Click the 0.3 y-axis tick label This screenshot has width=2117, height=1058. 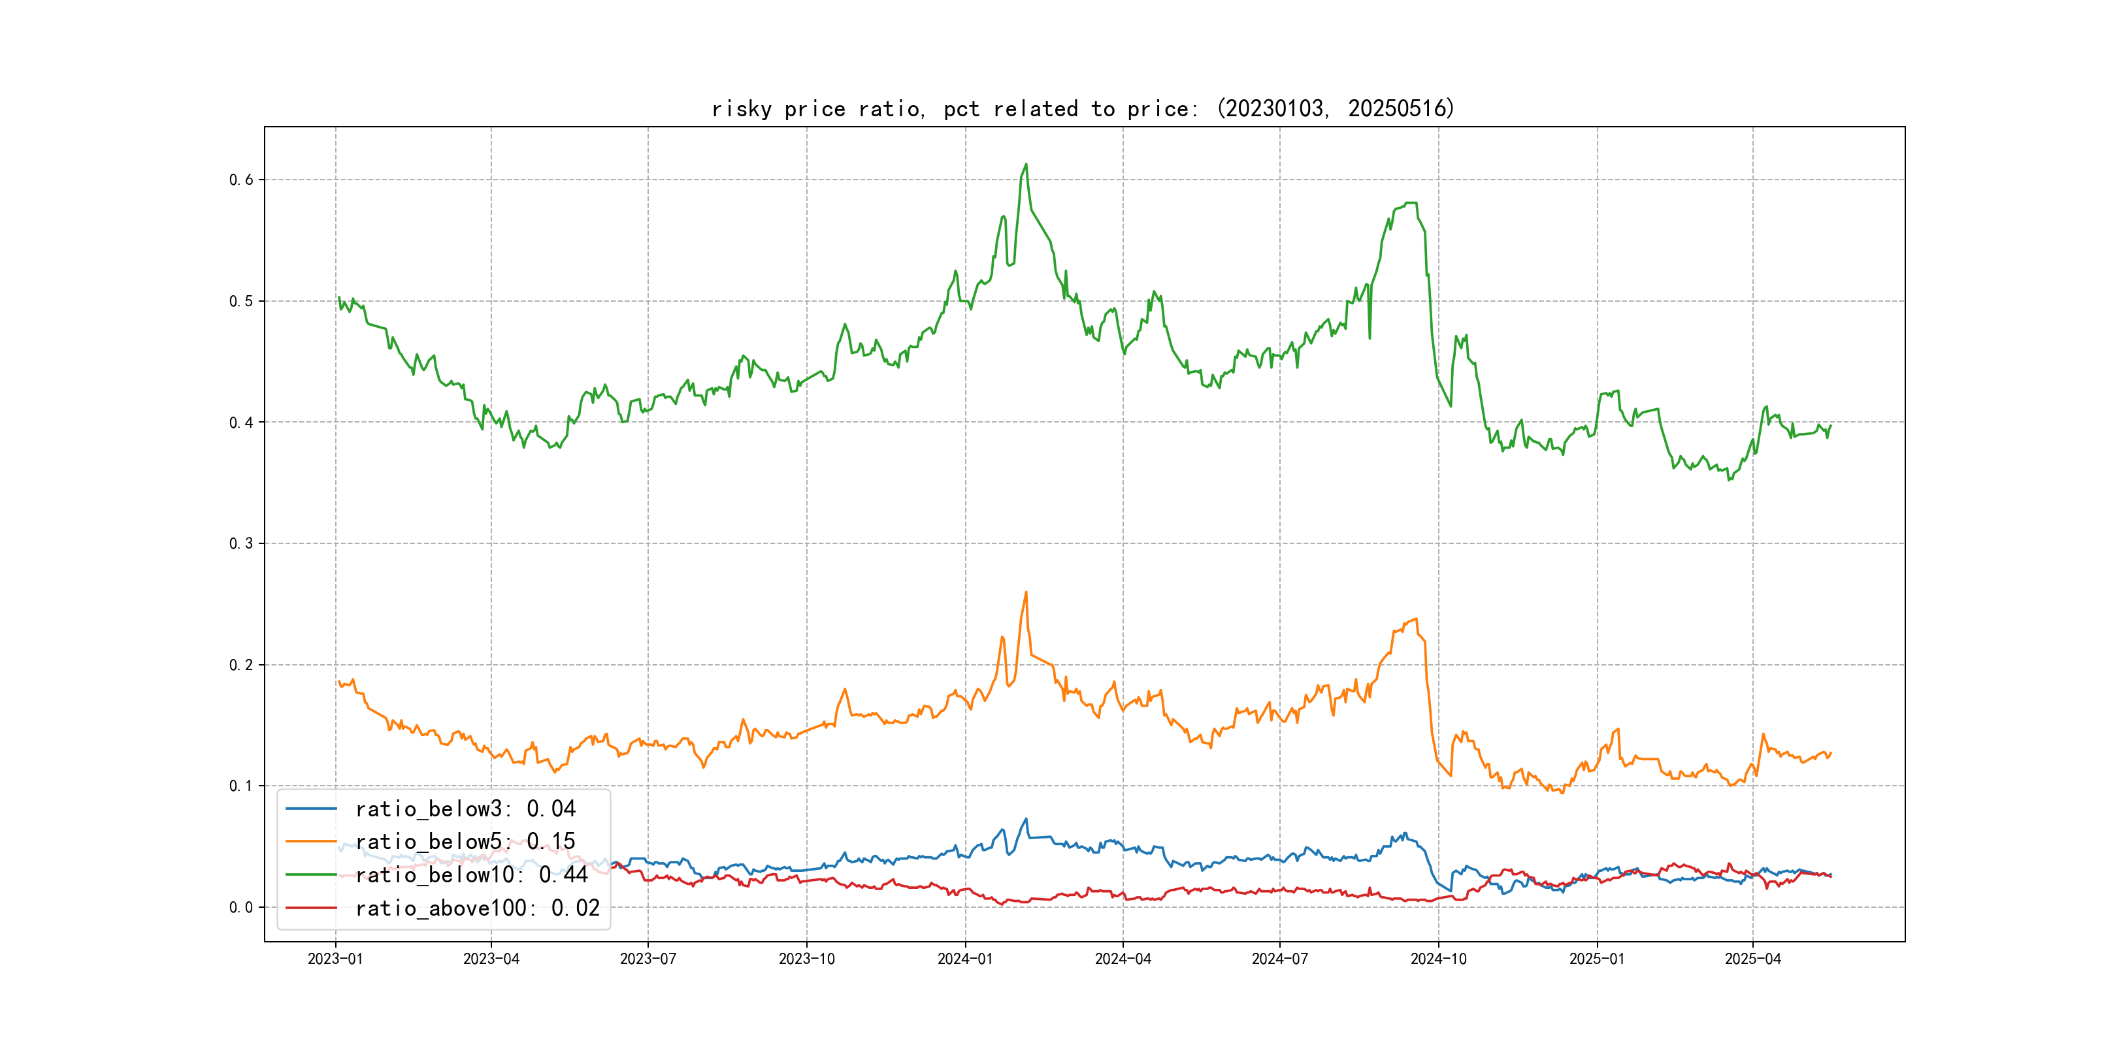(x=241, y=544)
